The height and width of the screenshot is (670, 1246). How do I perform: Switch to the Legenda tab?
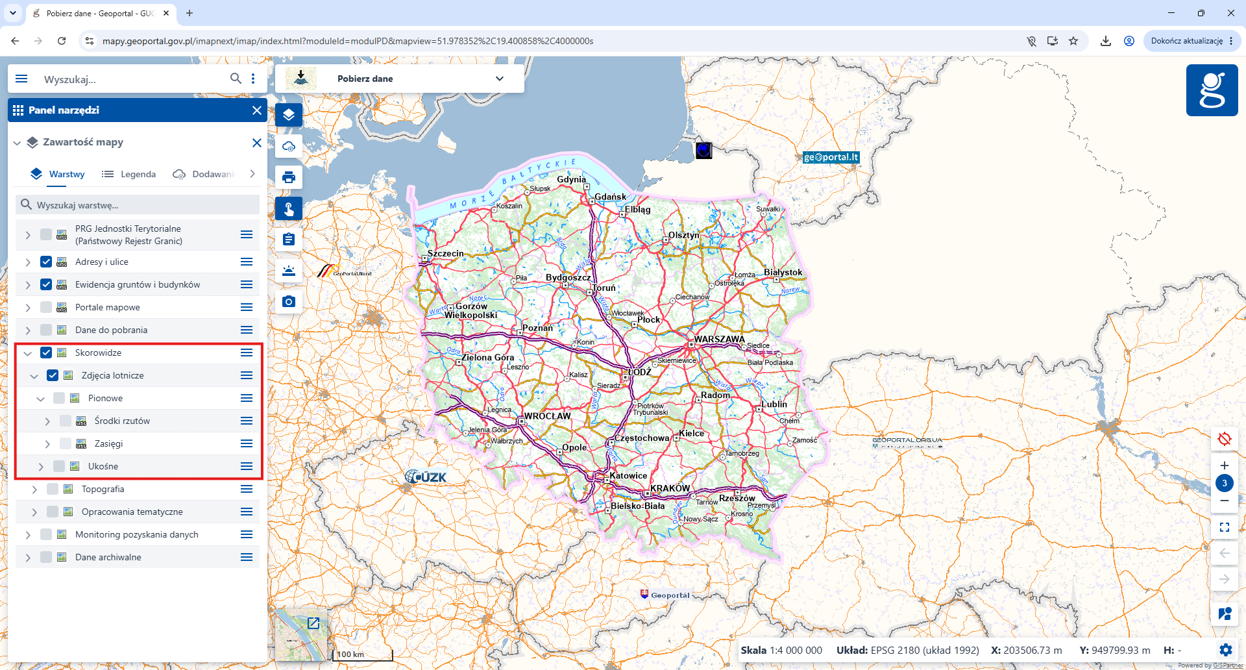[128, 174]
